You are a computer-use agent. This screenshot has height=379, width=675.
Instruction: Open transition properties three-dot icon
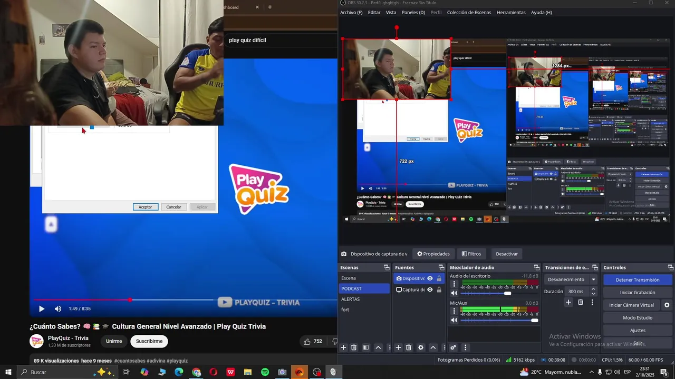point(592,302)
